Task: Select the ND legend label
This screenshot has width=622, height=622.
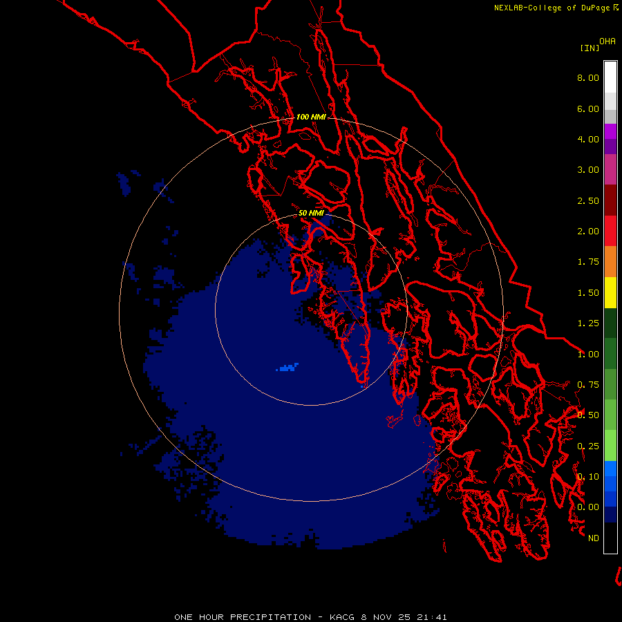Action: tap(594, 538)
